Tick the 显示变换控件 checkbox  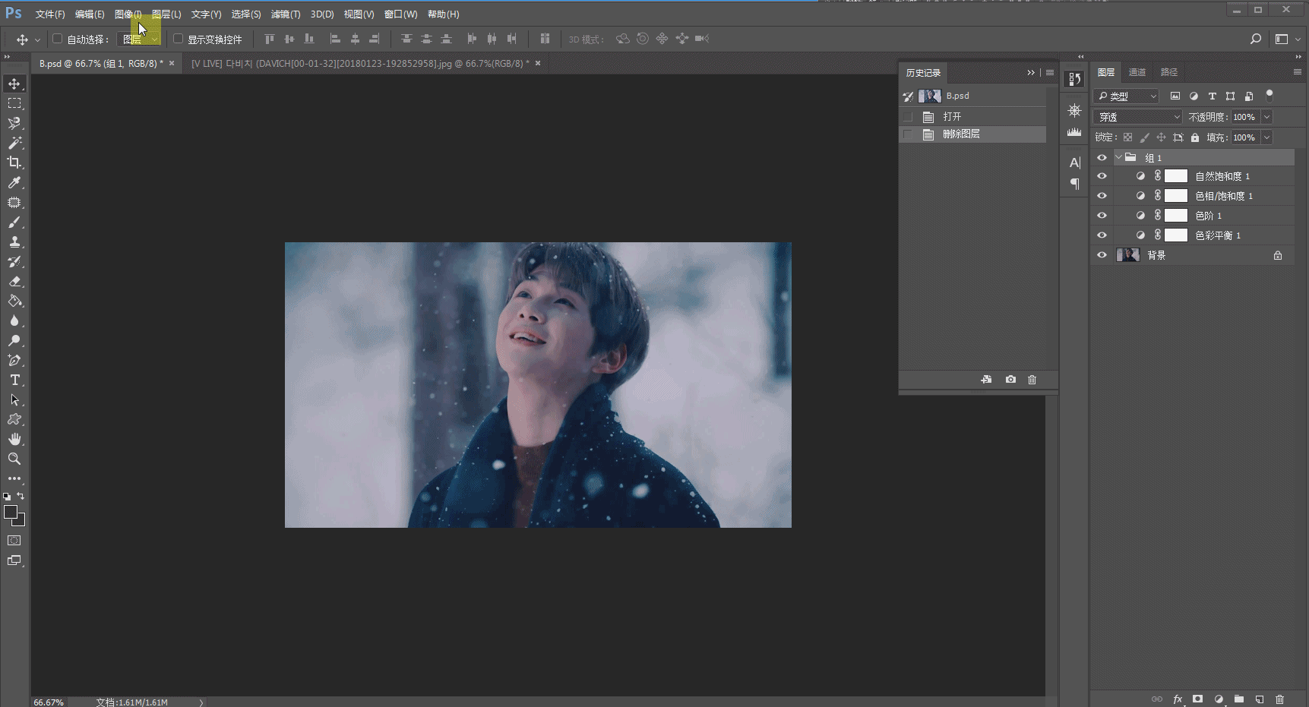[179, 39]
